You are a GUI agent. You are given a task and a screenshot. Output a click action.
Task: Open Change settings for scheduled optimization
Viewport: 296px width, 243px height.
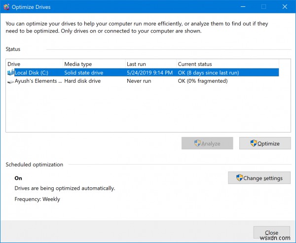tap(259, 178)
